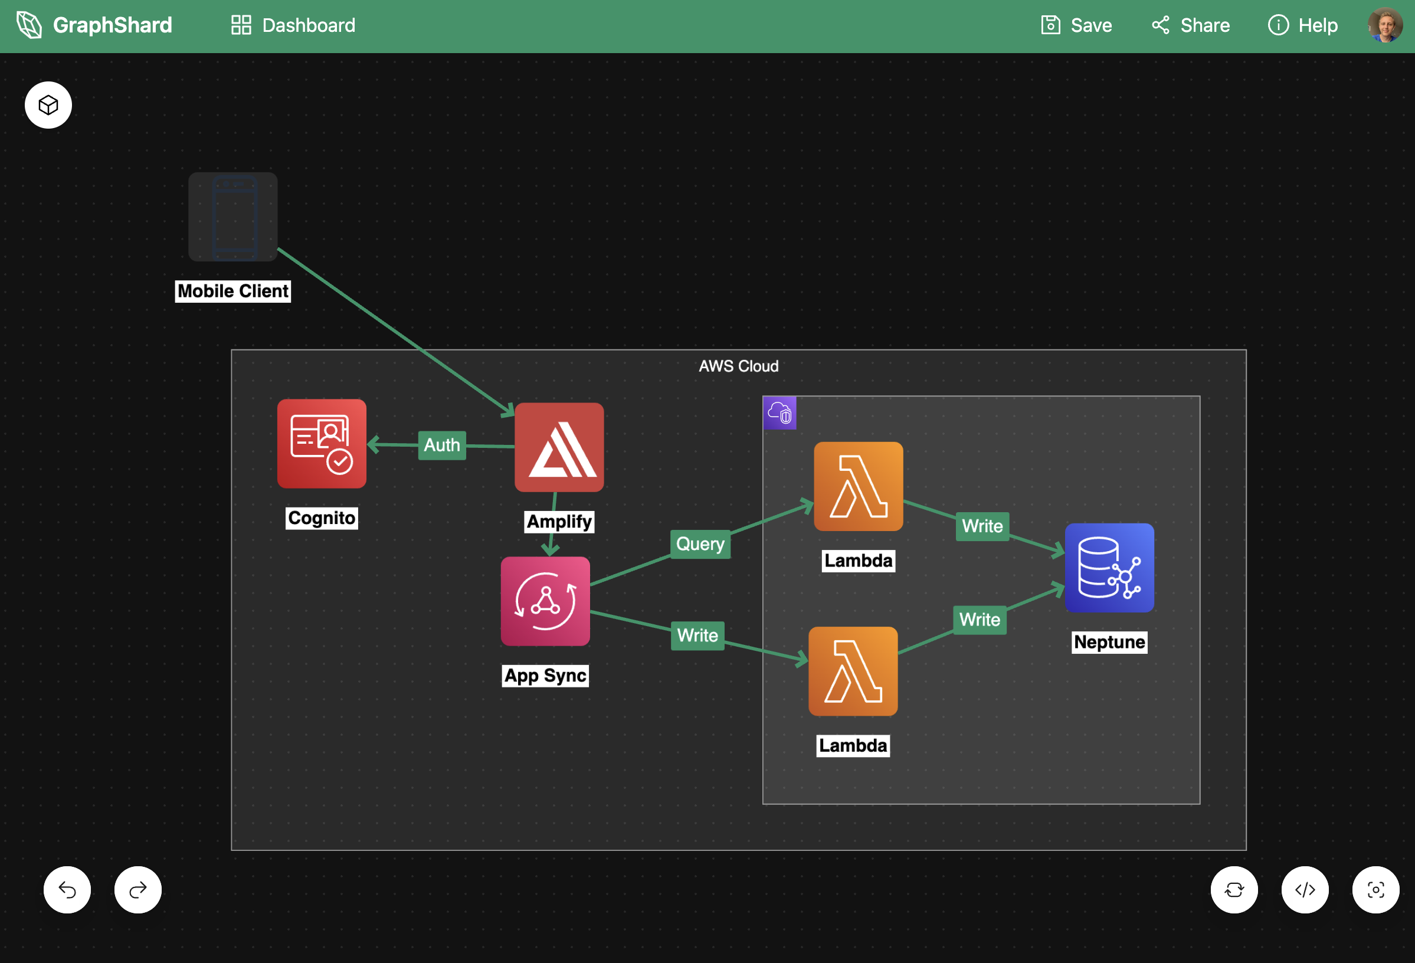The width and height of the screenshot is (1415, 963).
Task: Click the refresh sync circular button
Action: tap(1234, 890)
